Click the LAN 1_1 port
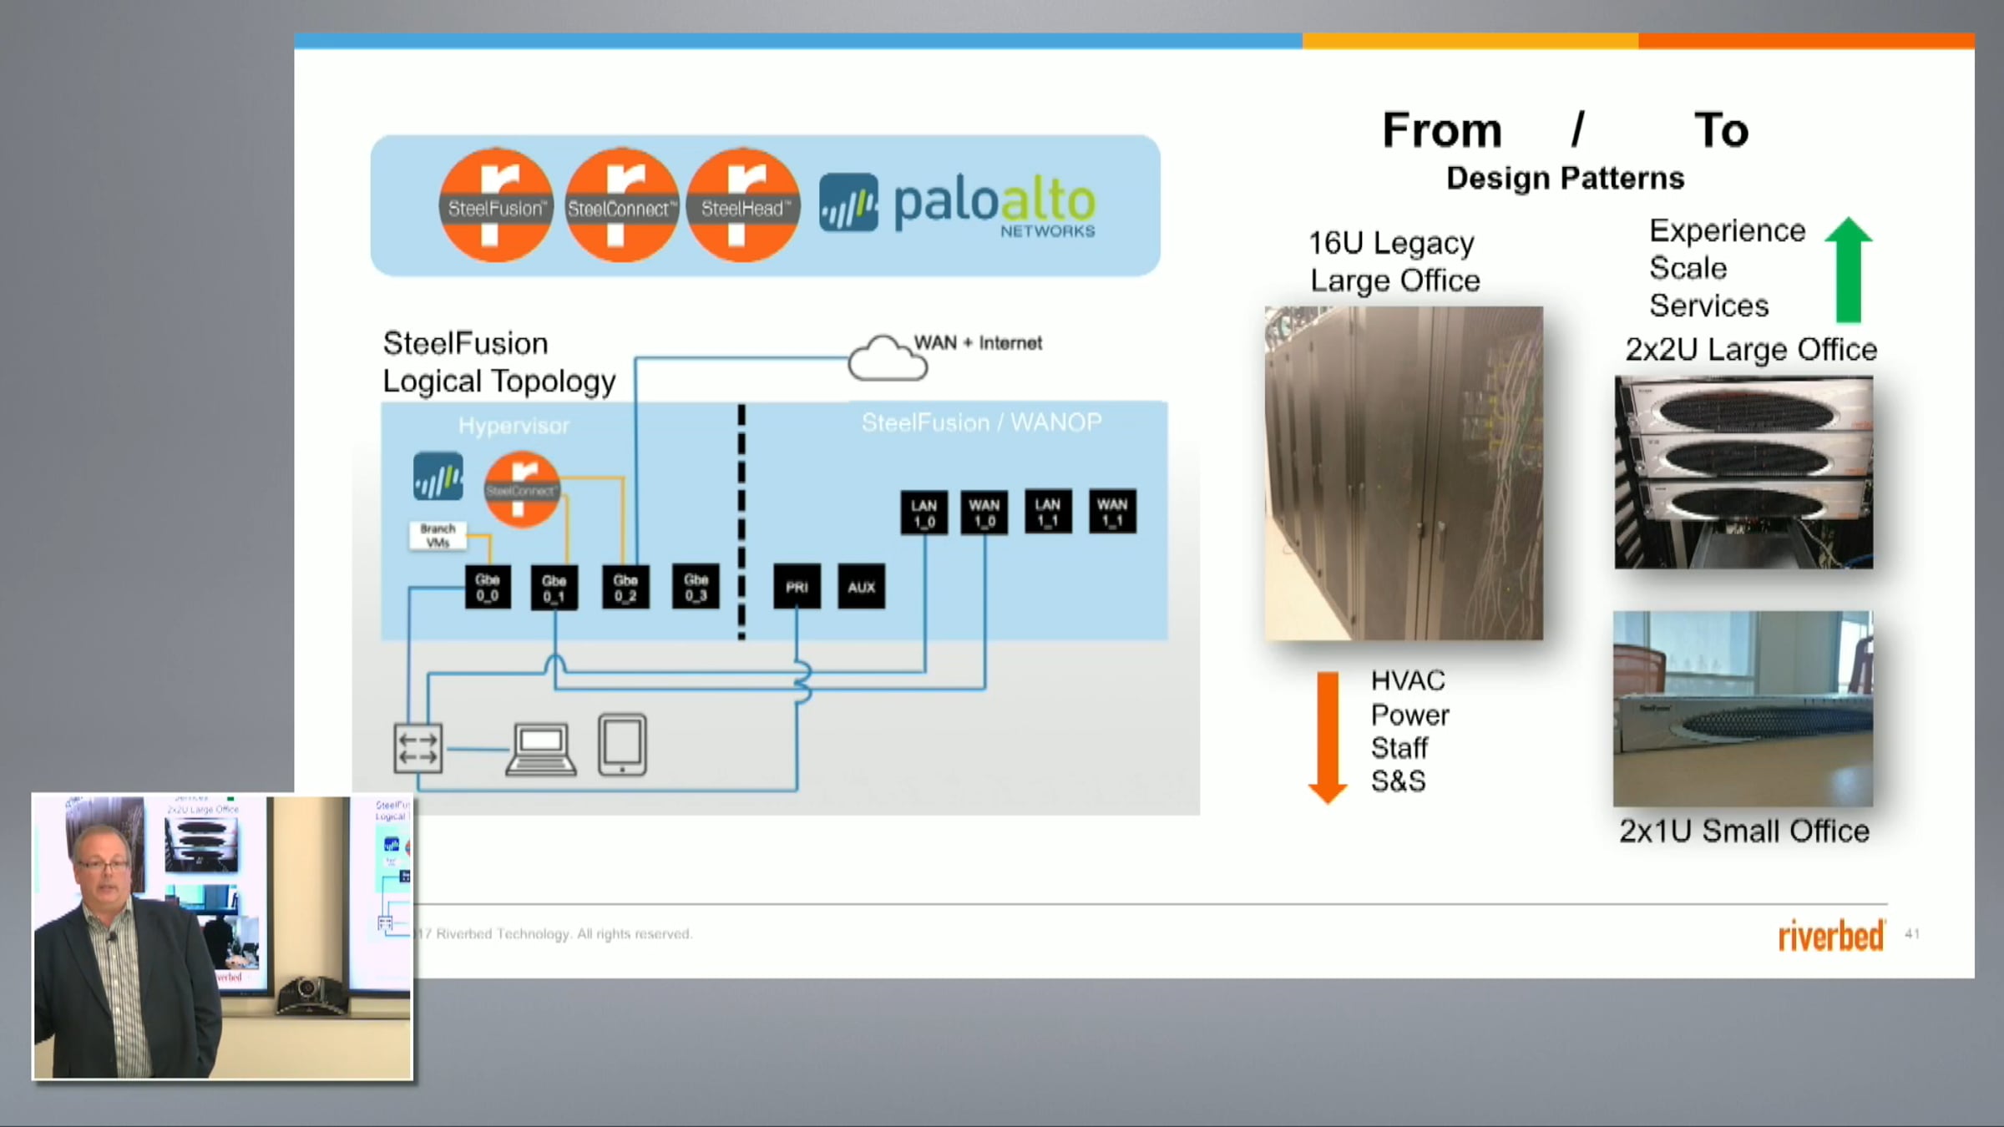Image resolution: width=2004 pixels, height=1127 pixels. pyautogui.click(x=1048, y=512)
